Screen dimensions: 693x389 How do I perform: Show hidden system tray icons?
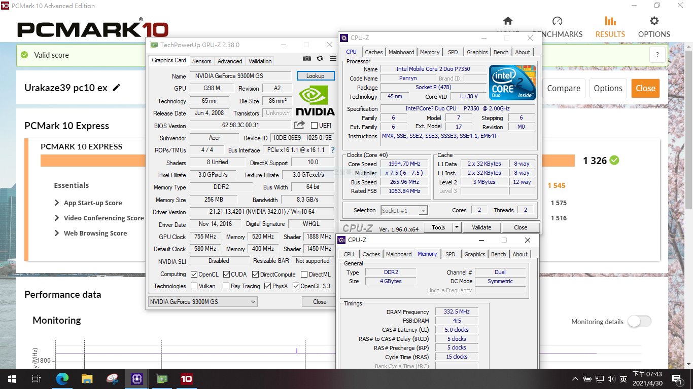tap(575, 379)
